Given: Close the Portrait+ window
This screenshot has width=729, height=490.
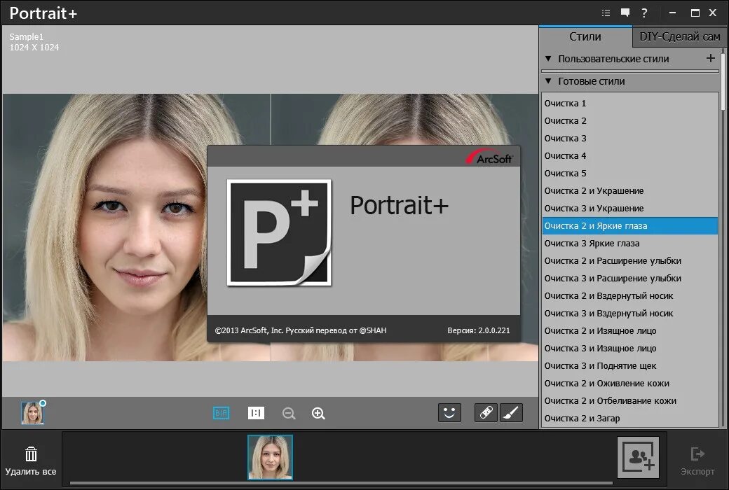Looking at the screenshot, I should [713, 13].
